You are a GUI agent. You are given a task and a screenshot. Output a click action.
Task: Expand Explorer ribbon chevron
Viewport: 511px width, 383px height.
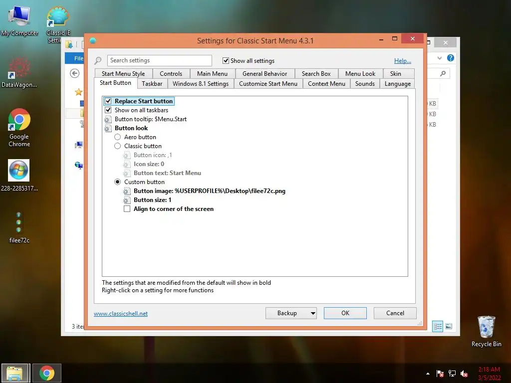(x=440, y=58)
